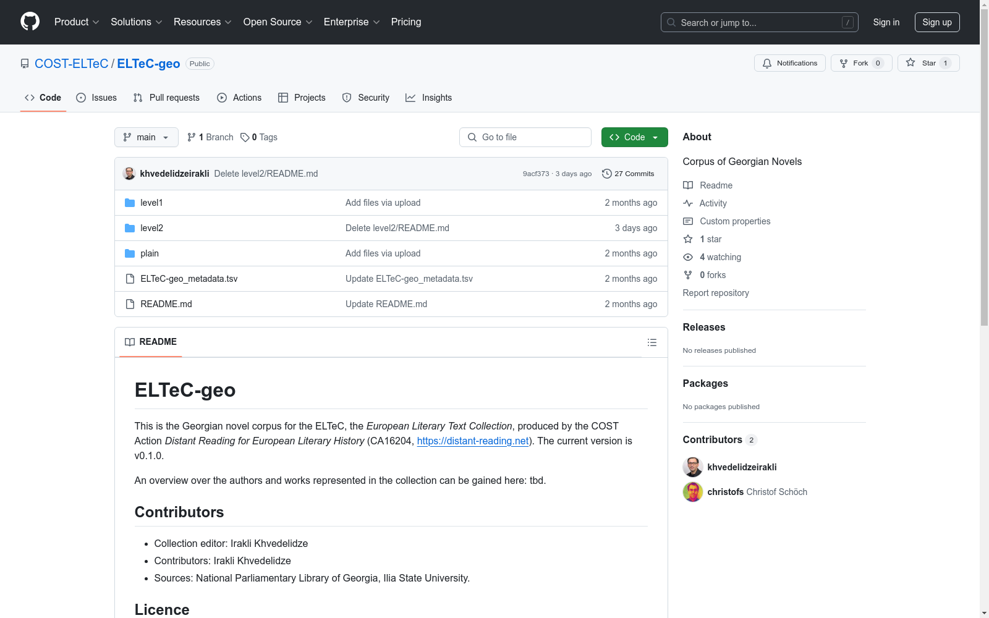989x618 pixels.
Task: View the 0 Tags list
Action: (x=259, y=137)
